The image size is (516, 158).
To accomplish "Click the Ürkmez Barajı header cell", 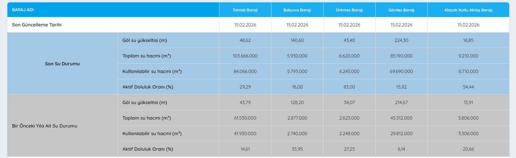I will pos(349,10).
